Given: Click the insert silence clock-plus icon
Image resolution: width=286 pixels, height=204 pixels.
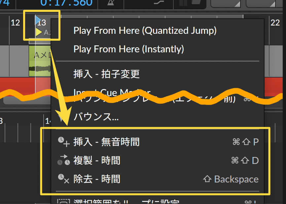Looking at the screenshot, I should point(64,142).
